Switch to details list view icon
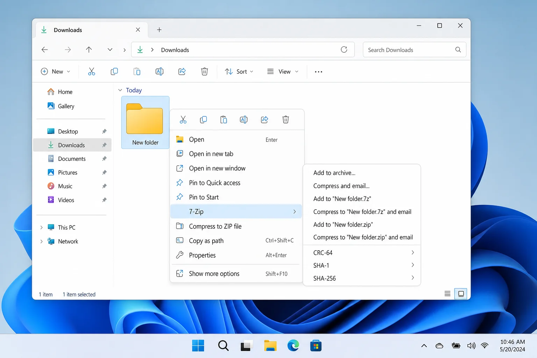The width and height of the screenshot is (537, 358). (447, 294)
